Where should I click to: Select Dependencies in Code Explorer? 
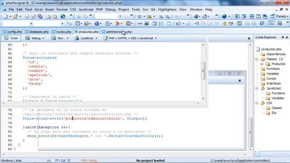(x=276, y=54)
